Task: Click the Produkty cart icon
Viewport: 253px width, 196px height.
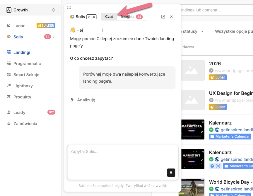Action: (9, 97)
